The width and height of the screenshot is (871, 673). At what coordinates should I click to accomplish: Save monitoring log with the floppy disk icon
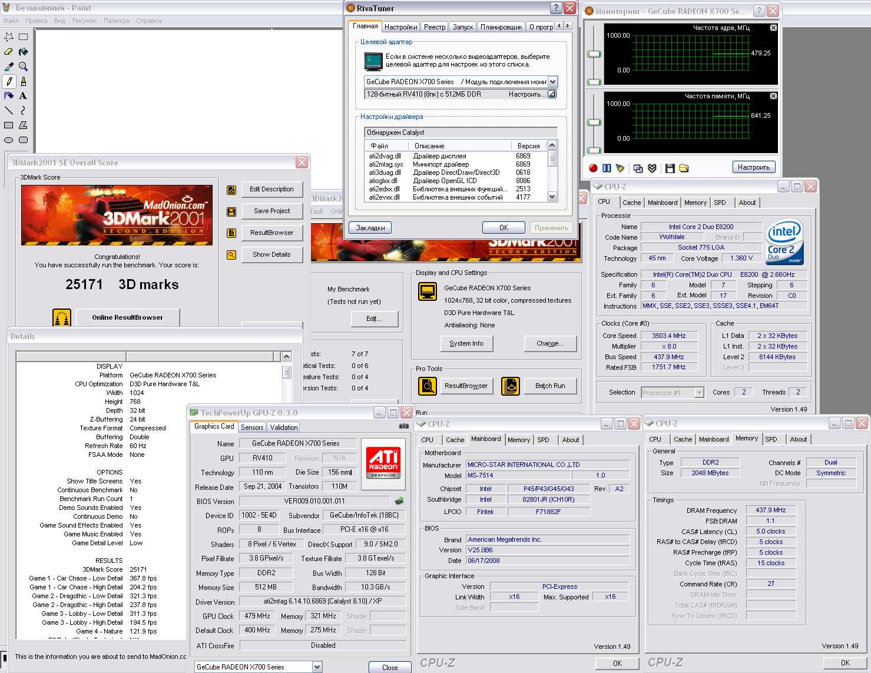click(x=670, y=168)
